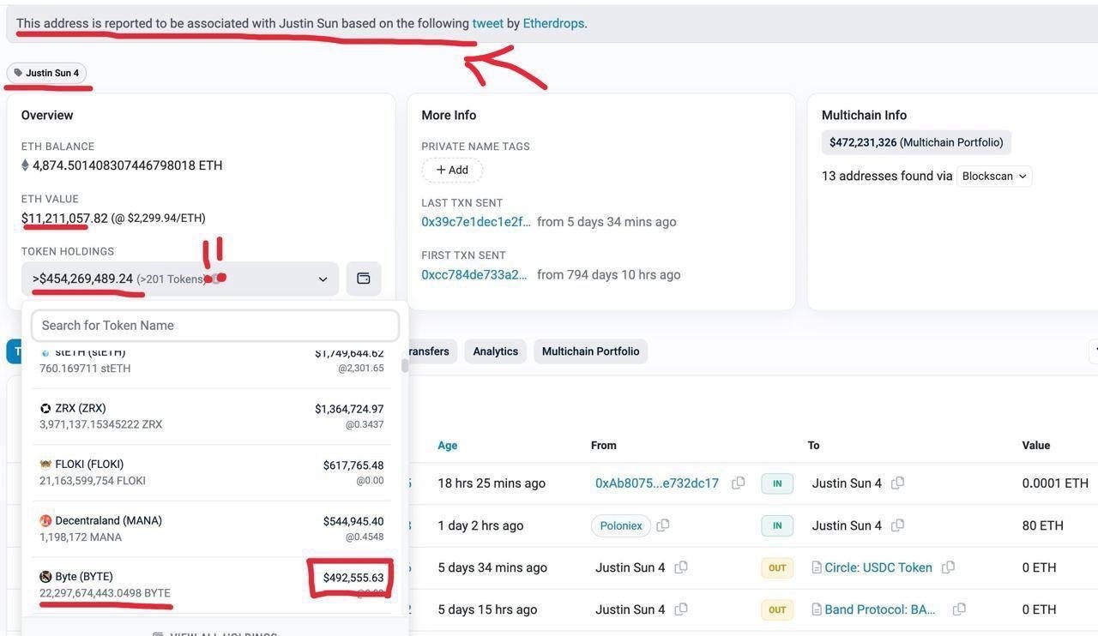1098x636 pixels.
Task: Click the contract icon beside Circle: USDC Token
Action: pos(817,567)
